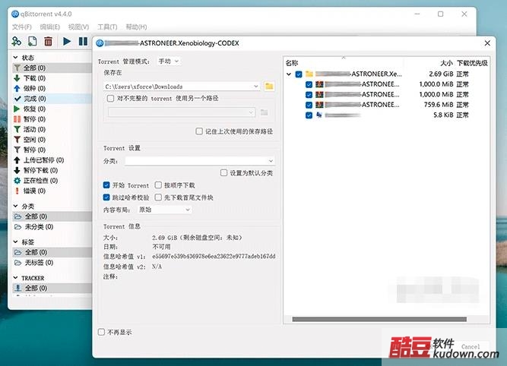Select the 恢复 (0) resumed filter
The image size is (507, 366).
[x=34, y=109]
